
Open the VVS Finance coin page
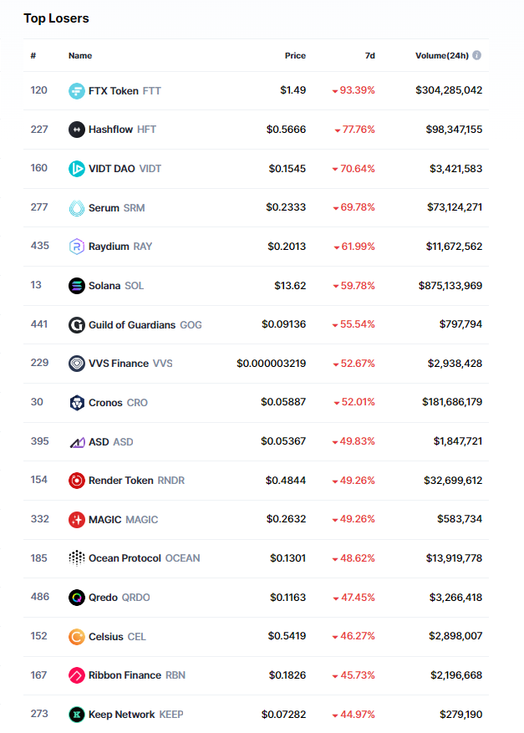pyautogui.click(x=119, y=364)
